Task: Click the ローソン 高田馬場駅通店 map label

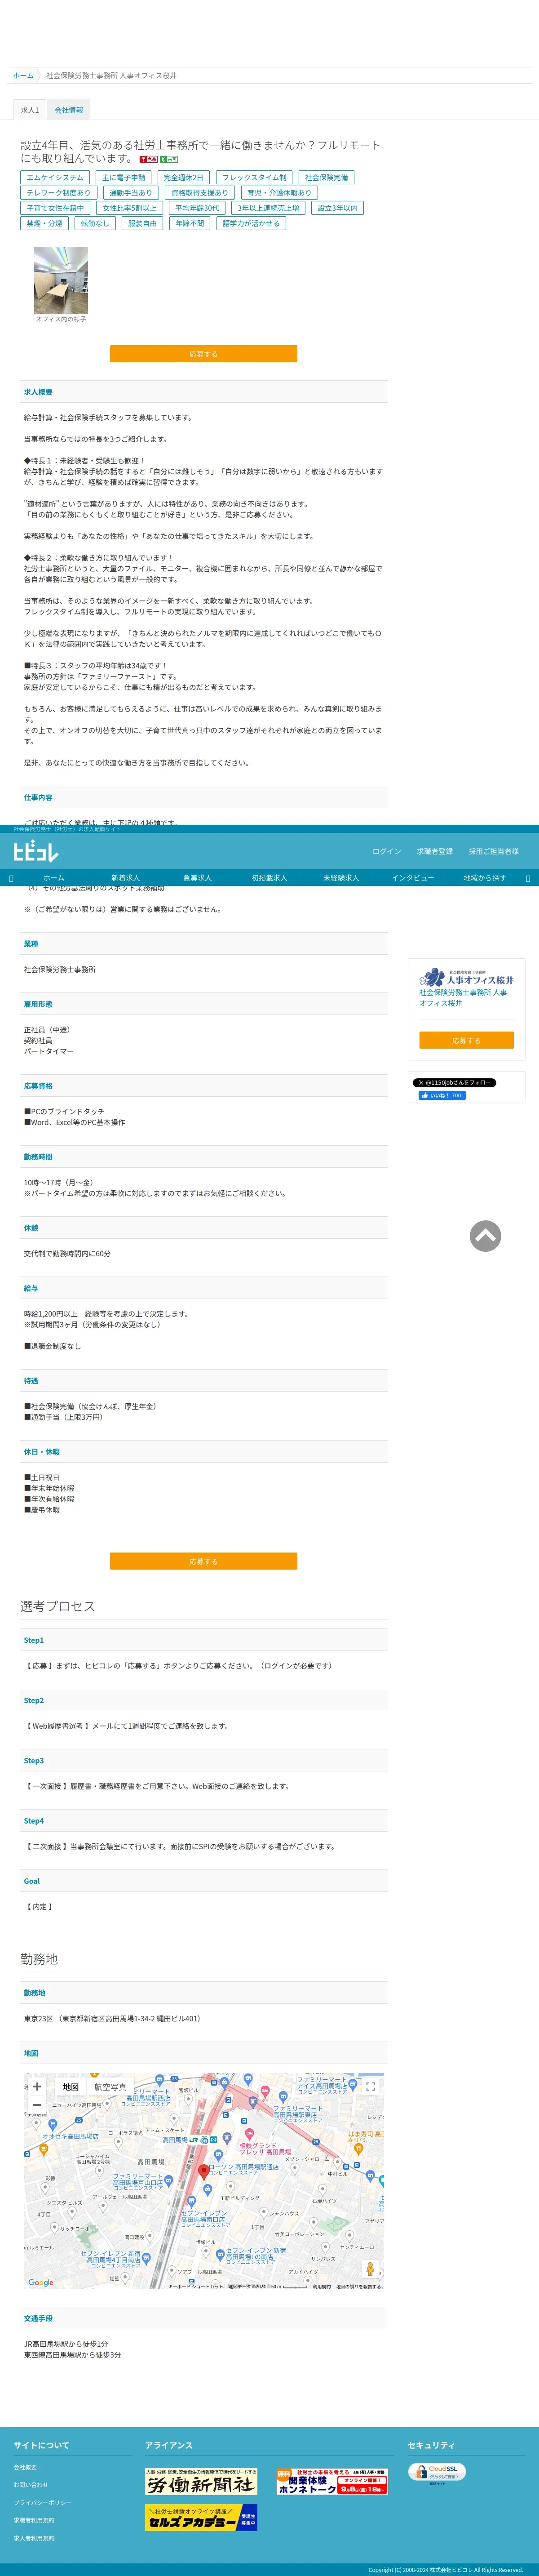Action: pos(243,2169)
